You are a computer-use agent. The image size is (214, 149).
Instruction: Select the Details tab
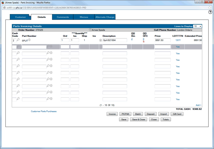42,17
